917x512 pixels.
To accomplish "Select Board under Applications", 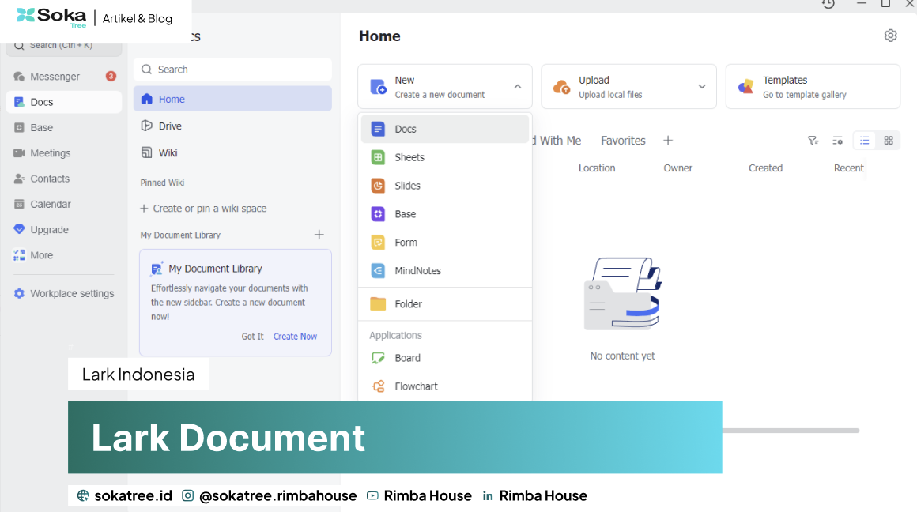I will (x=444, y=358).
